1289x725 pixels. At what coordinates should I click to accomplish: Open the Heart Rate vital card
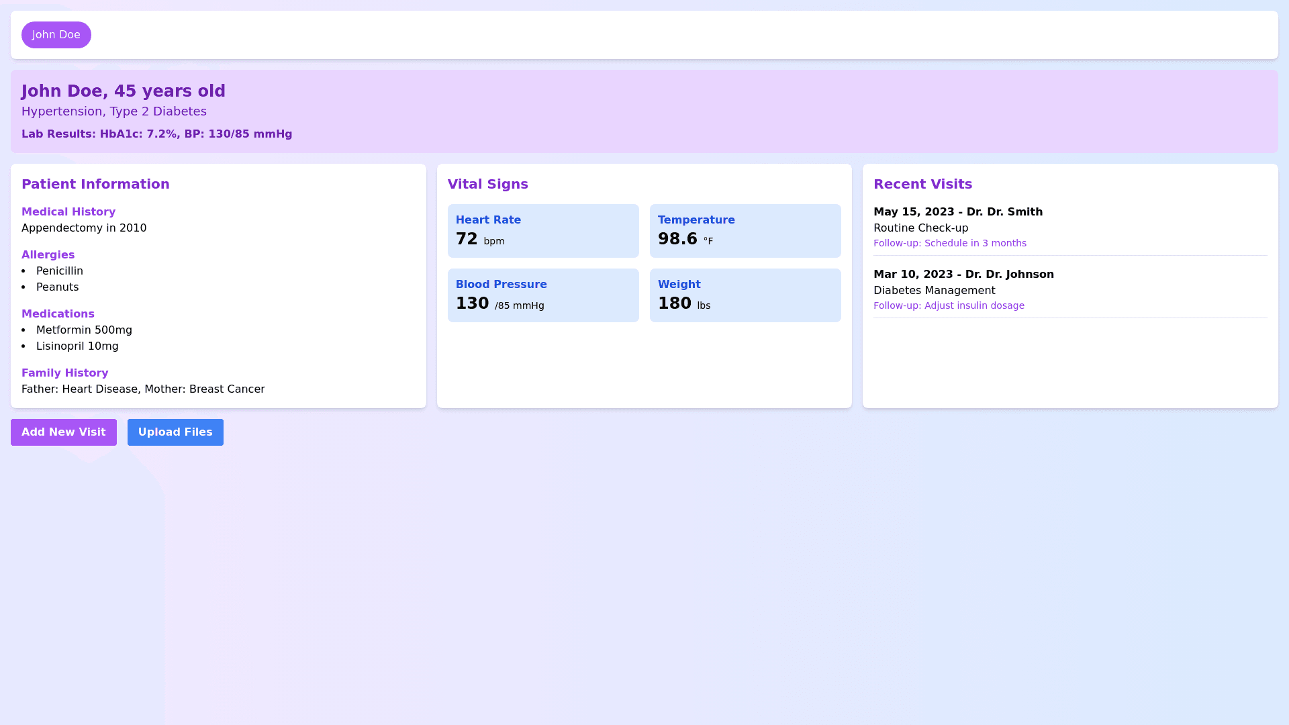(x=542, y=231)
